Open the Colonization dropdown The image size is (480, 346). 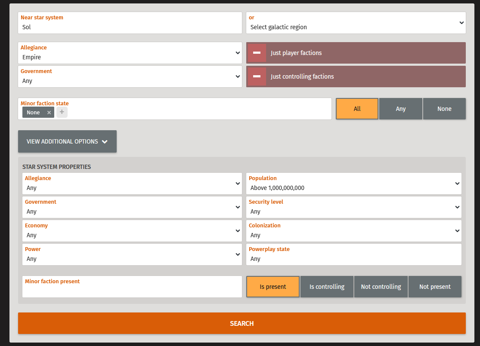[353, 231]
